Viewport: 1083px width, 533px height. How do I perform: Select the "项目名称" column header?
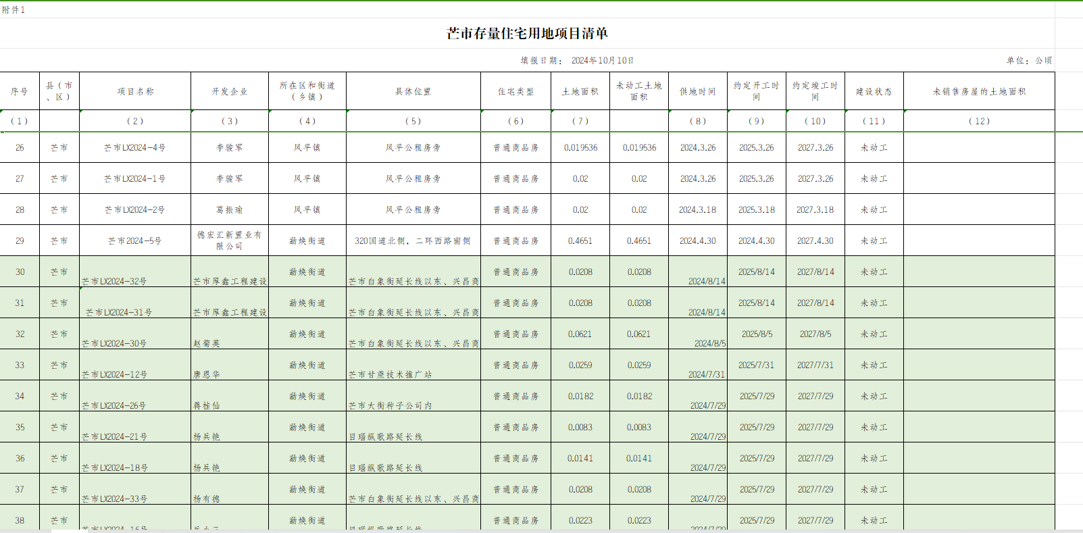(135, 91)
